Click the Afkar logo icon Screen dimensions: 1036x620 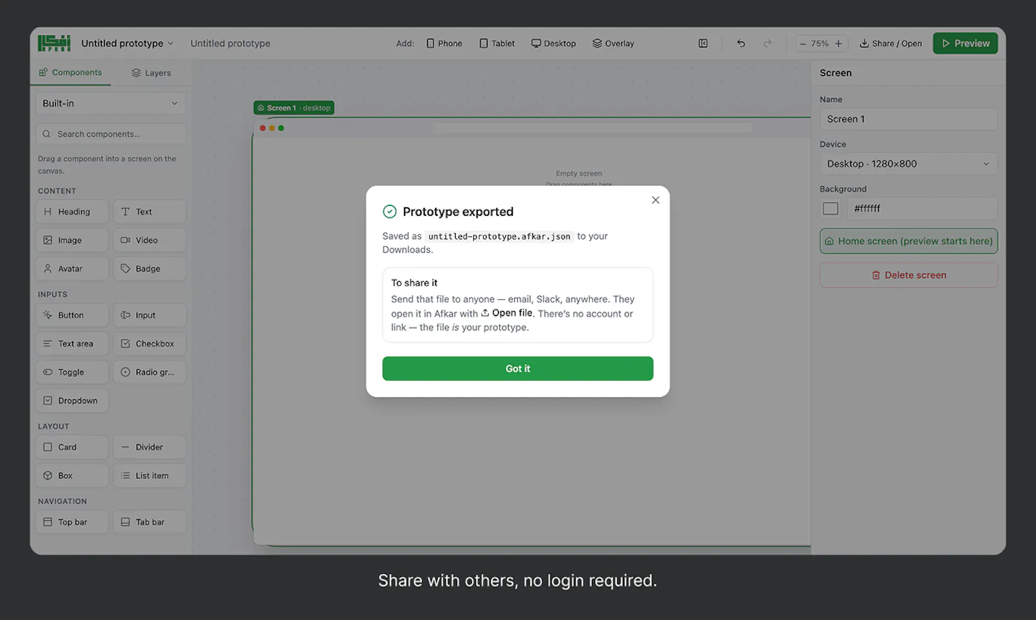54,43
